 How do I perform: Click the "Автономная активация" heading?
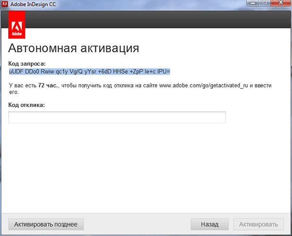tap(73, 48)
